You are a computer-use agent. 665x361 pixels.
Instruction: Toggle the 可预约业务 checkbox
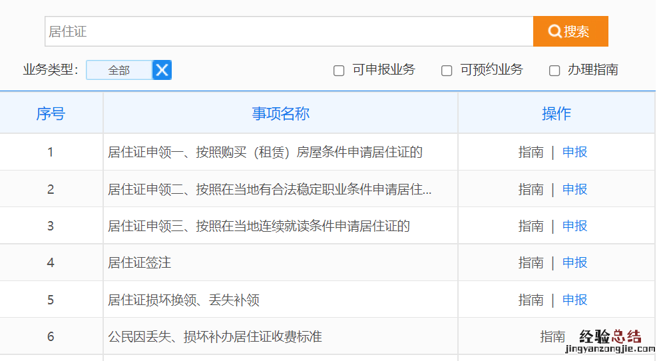tap(447, 71)
